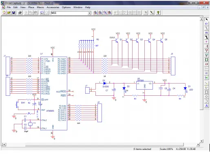Open the Window menu
Image resolution: width=210 pixels, height=154 pixels.
pos(78,7)
